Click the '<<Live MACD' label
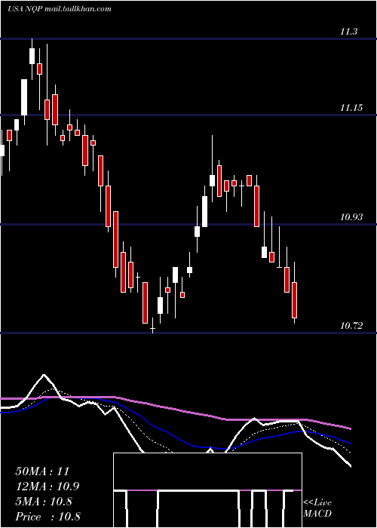Image resolution: width=377 pixels, height=528 pixels. coord(317,508)
